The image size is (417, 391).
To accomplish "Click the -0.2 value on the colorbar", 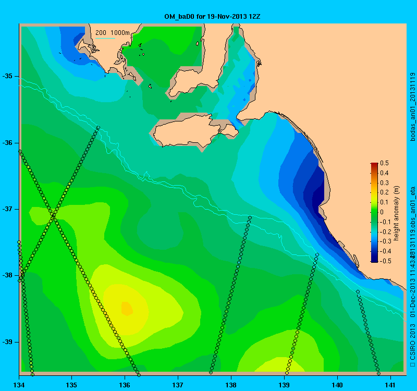I will [x=385, y=231].
